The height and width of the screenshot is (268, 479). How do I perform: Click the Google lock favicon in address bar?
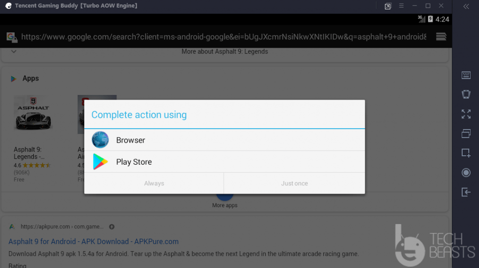12,37
